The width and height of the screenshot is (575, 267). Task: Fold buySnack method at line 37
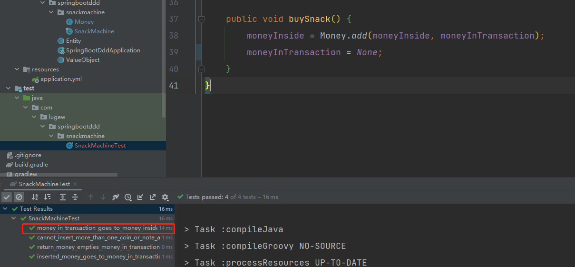(201, 19)
